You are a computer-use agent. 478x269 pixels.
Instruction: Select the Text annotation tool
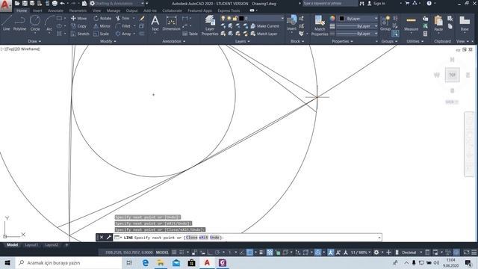(x=155, y=23)
